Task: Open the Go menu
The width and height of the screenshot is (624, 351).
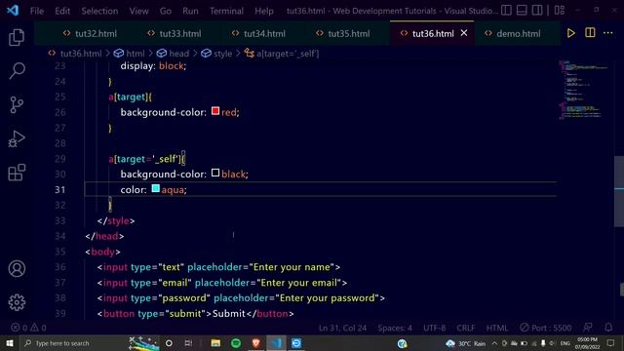Action: coord(166,11)
